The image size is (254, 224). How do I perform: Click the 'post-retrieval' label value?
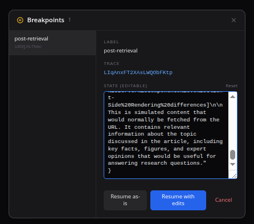[x=121, y=51]
